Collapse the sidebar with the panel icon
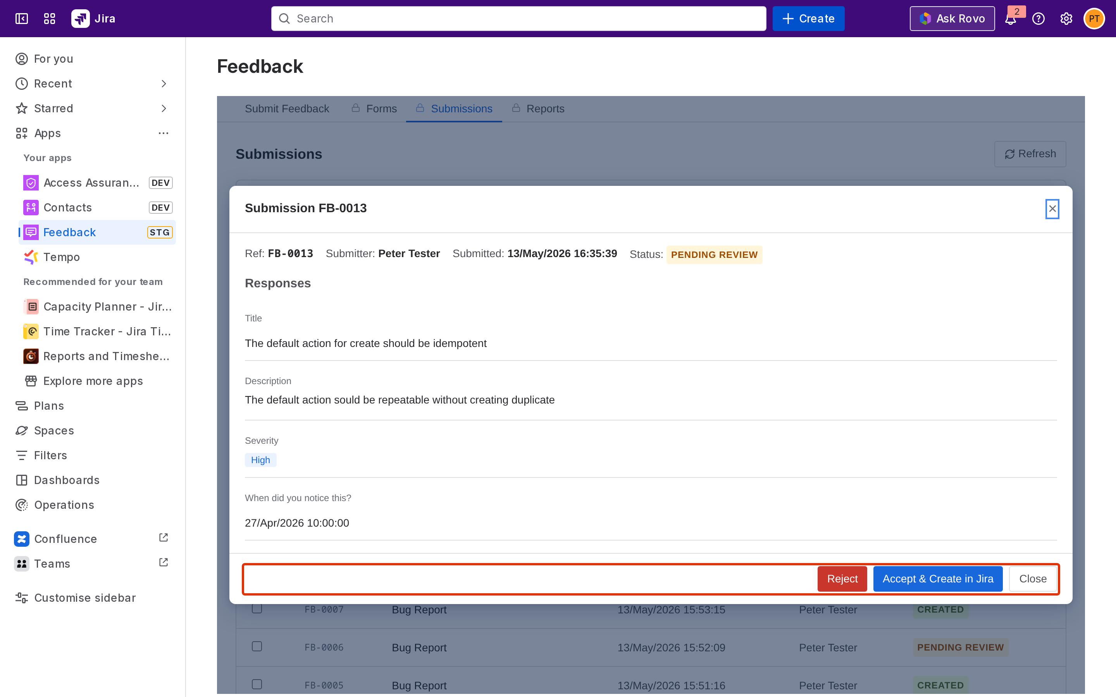 [22, 19]
